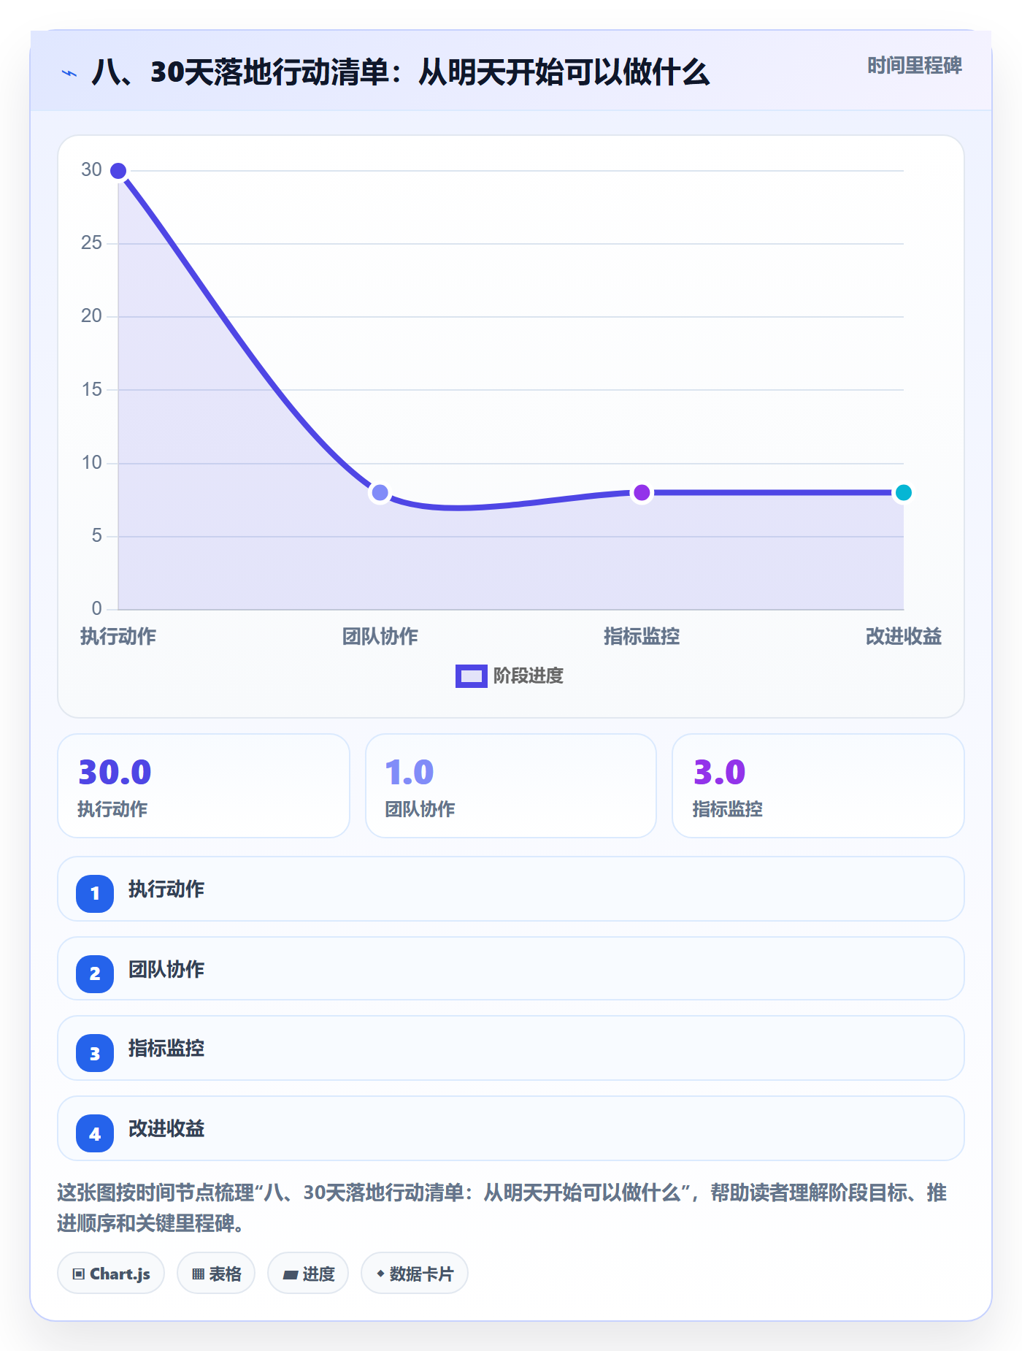
Task: Click the y-axis value 15
Action: point(91,389)
